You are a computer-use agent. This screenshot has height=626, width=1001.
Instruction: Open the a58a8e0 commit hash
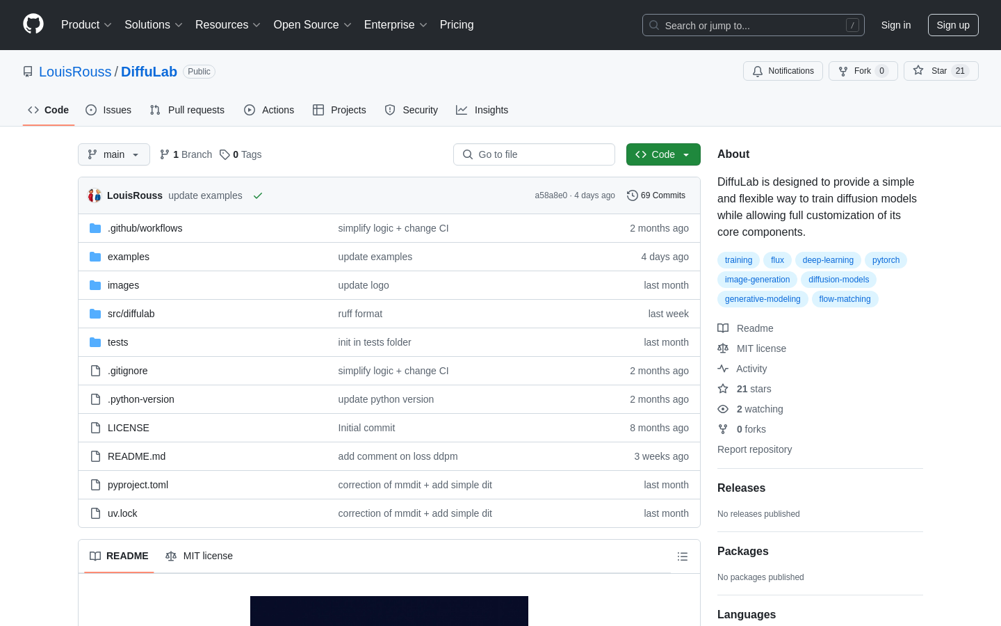pyautogui.click(x=551, y=195)
